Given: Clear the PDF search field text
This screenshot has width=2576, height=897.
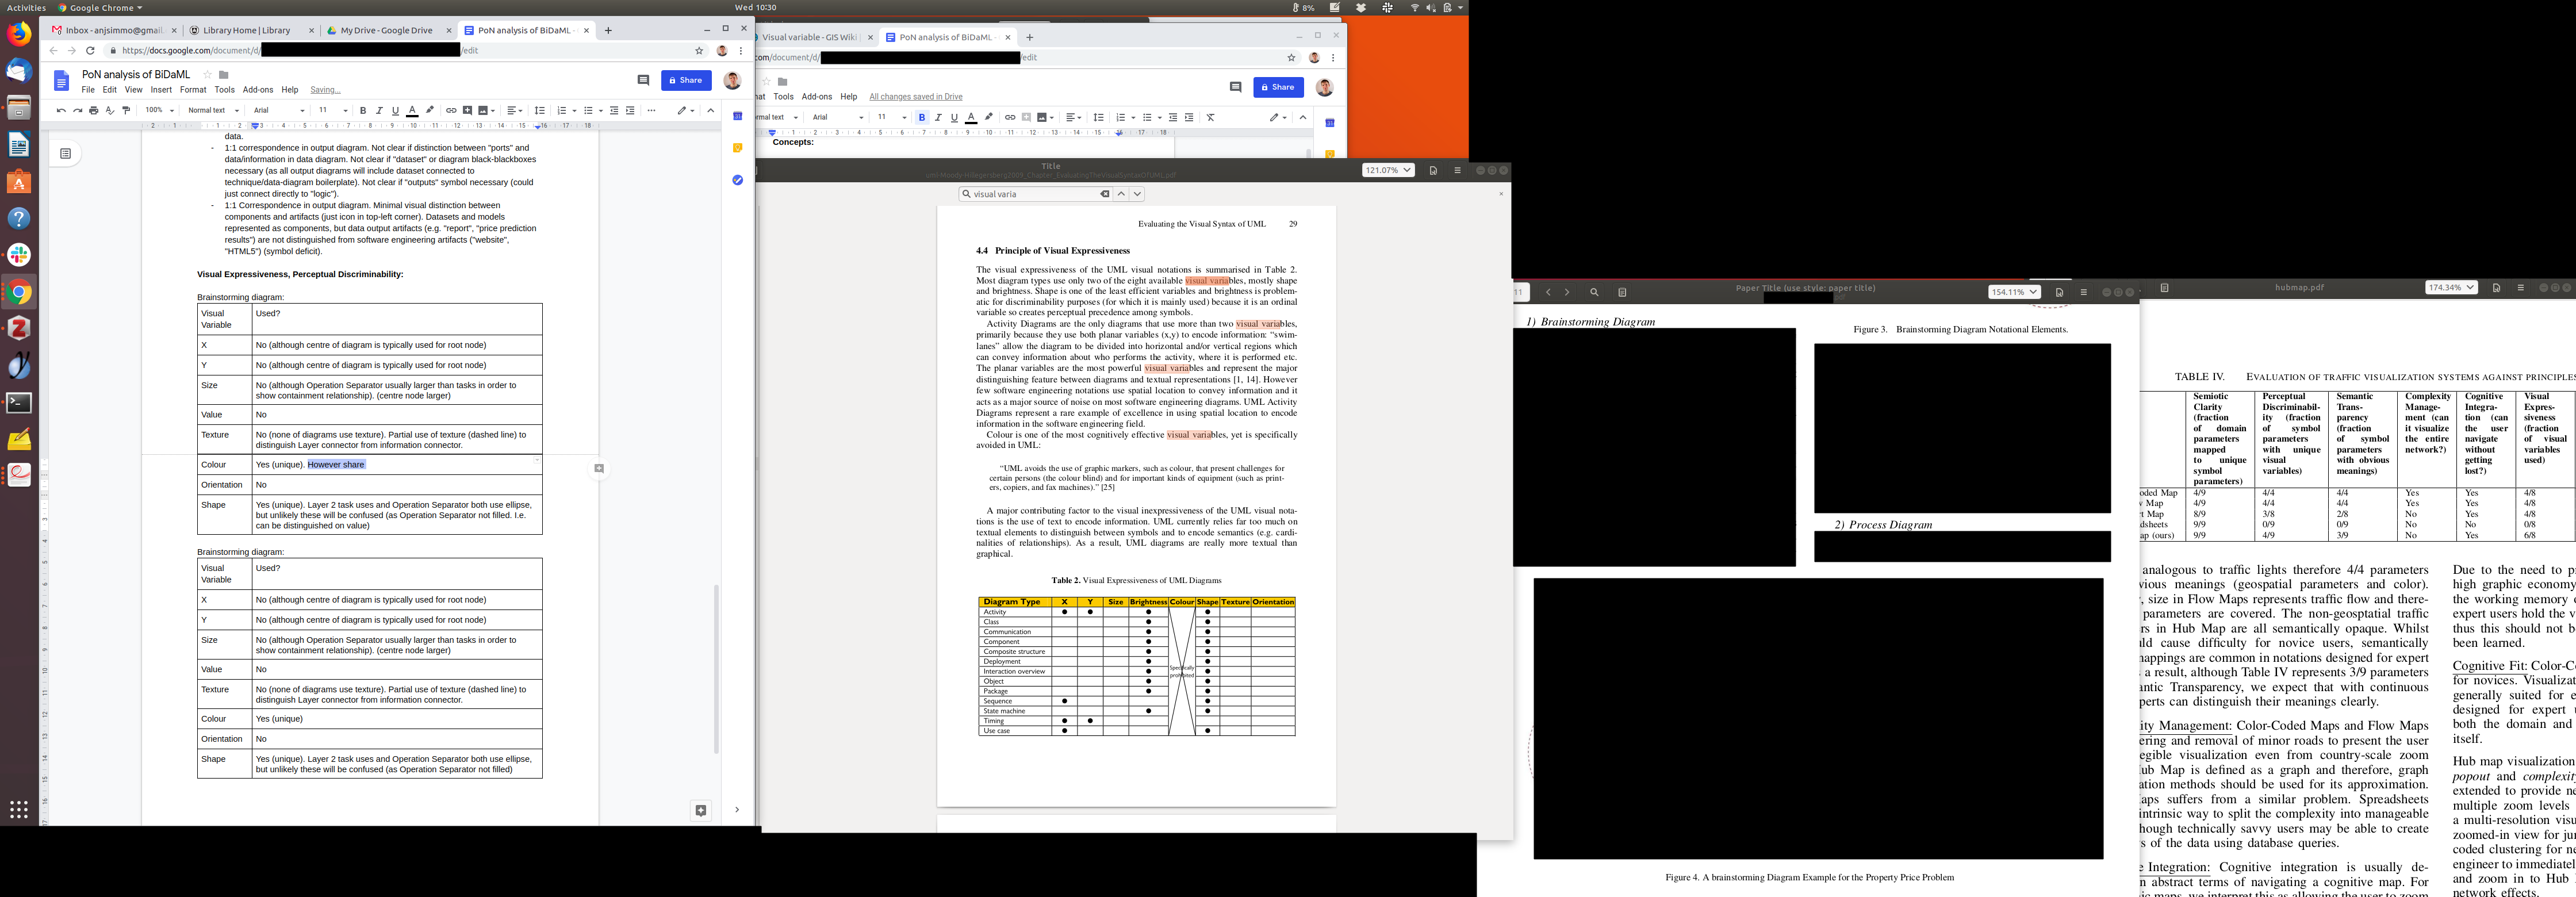Looking at the screenshot, I should pos(1104,194).
